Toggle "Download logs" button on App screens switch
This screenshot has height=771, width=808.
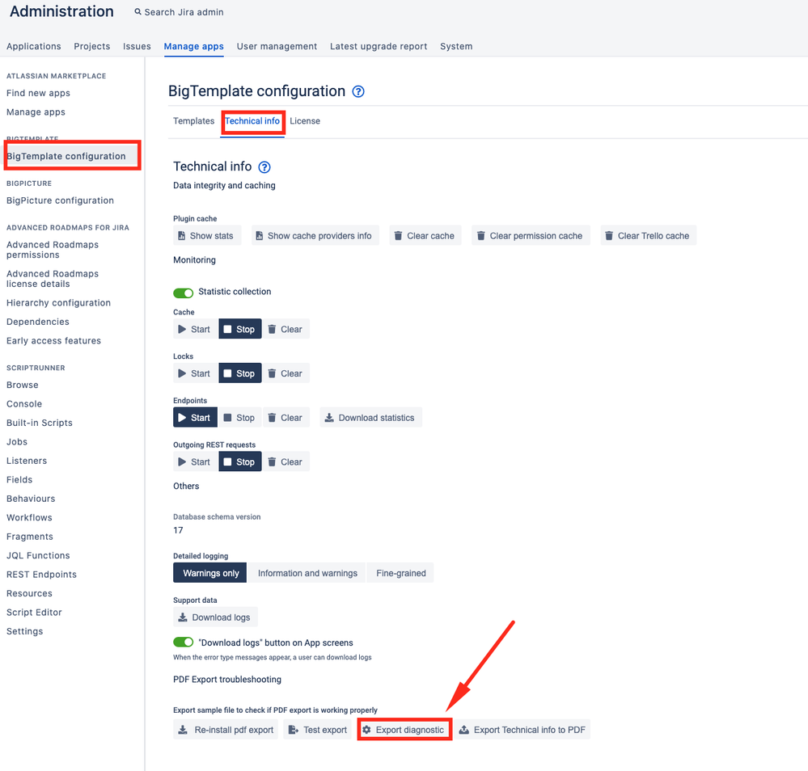(183, 642)
